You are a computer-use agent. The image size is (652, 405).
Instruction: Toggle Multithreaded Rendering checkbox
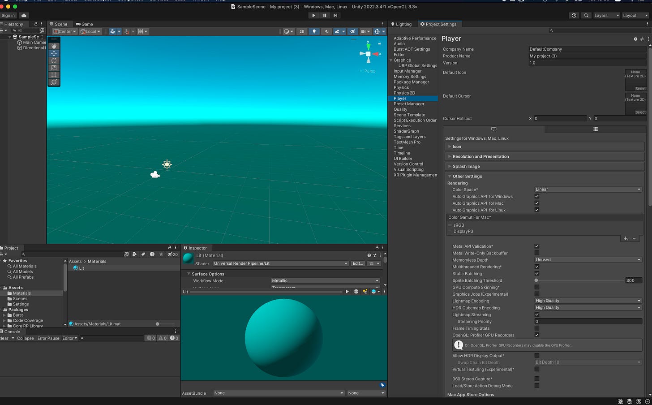(x=537, y=267)
